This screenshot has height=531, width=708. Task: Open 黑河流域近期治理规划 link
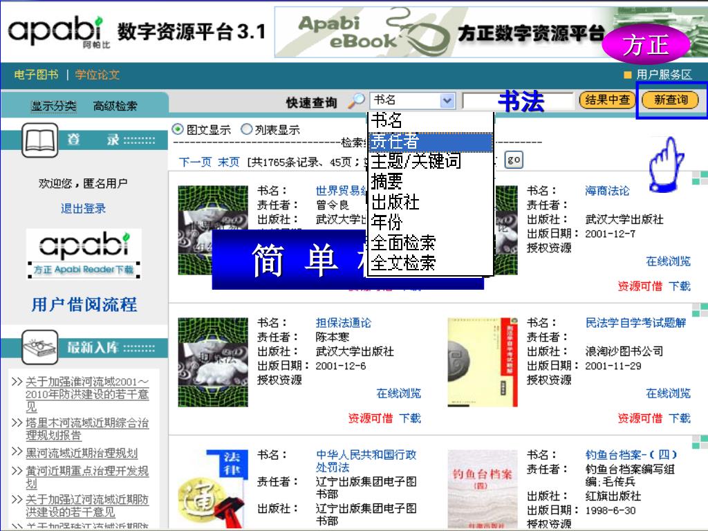click(x=82, y=453)
